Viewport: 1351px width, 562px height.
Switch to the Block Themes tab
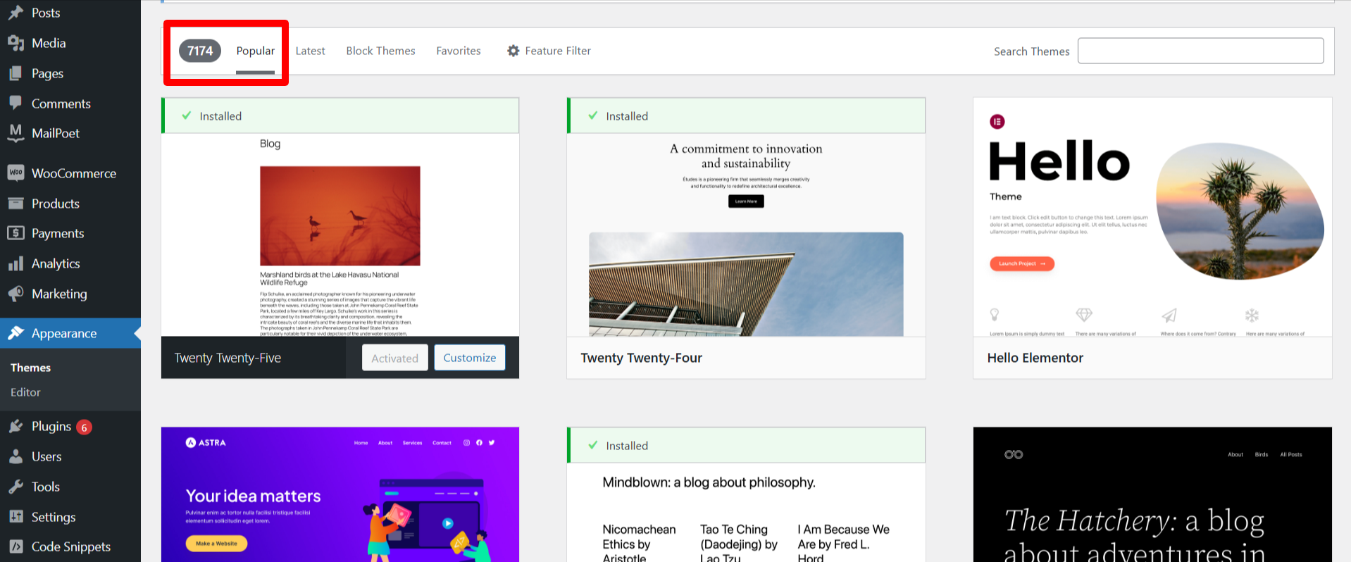click(380, 51)
